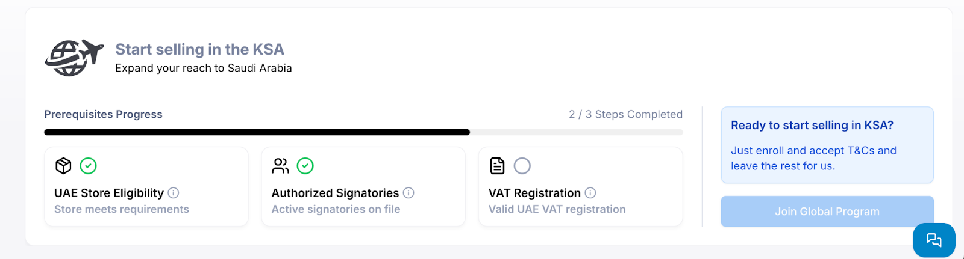Click the globe and airplane icon
The height and width of the screenshot is (259, 964).
pos(74,58)
